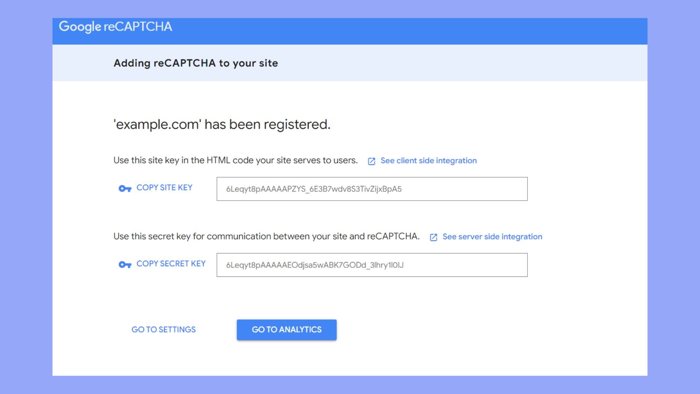
Task: Click the 'example.com' domain name text
Action: point(157,124)
